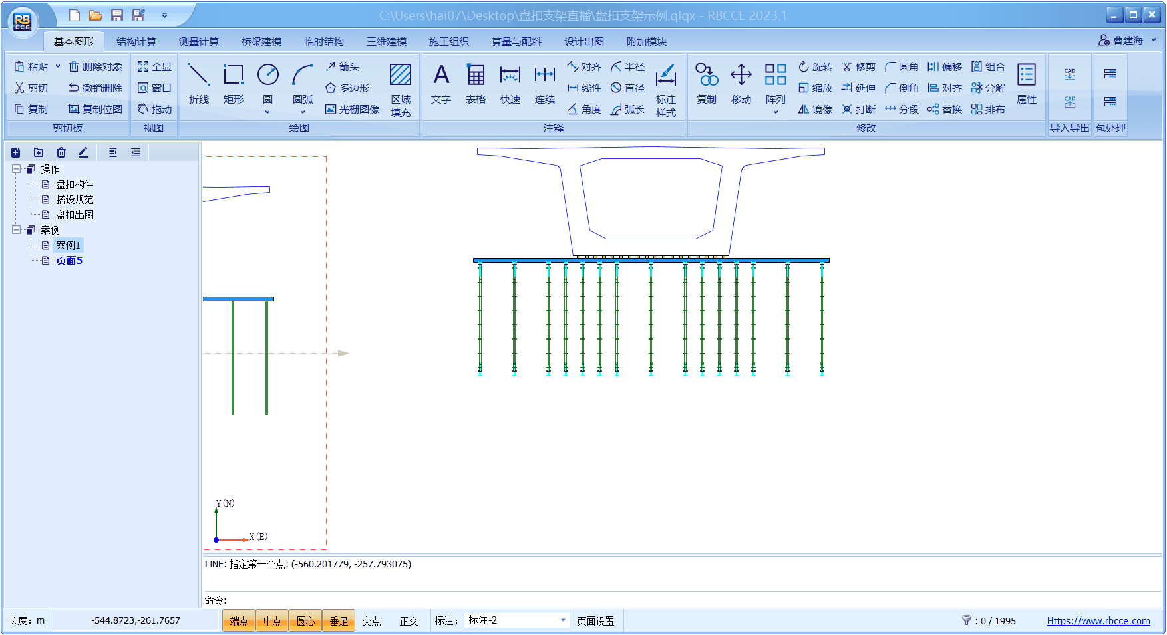Toggle the 中点 midpoint snap
This screenshot has width=1167, height=635.
point(272,621)
